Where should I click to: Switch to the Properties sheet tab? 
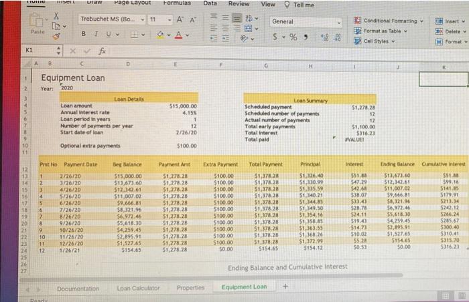point(190,288)
